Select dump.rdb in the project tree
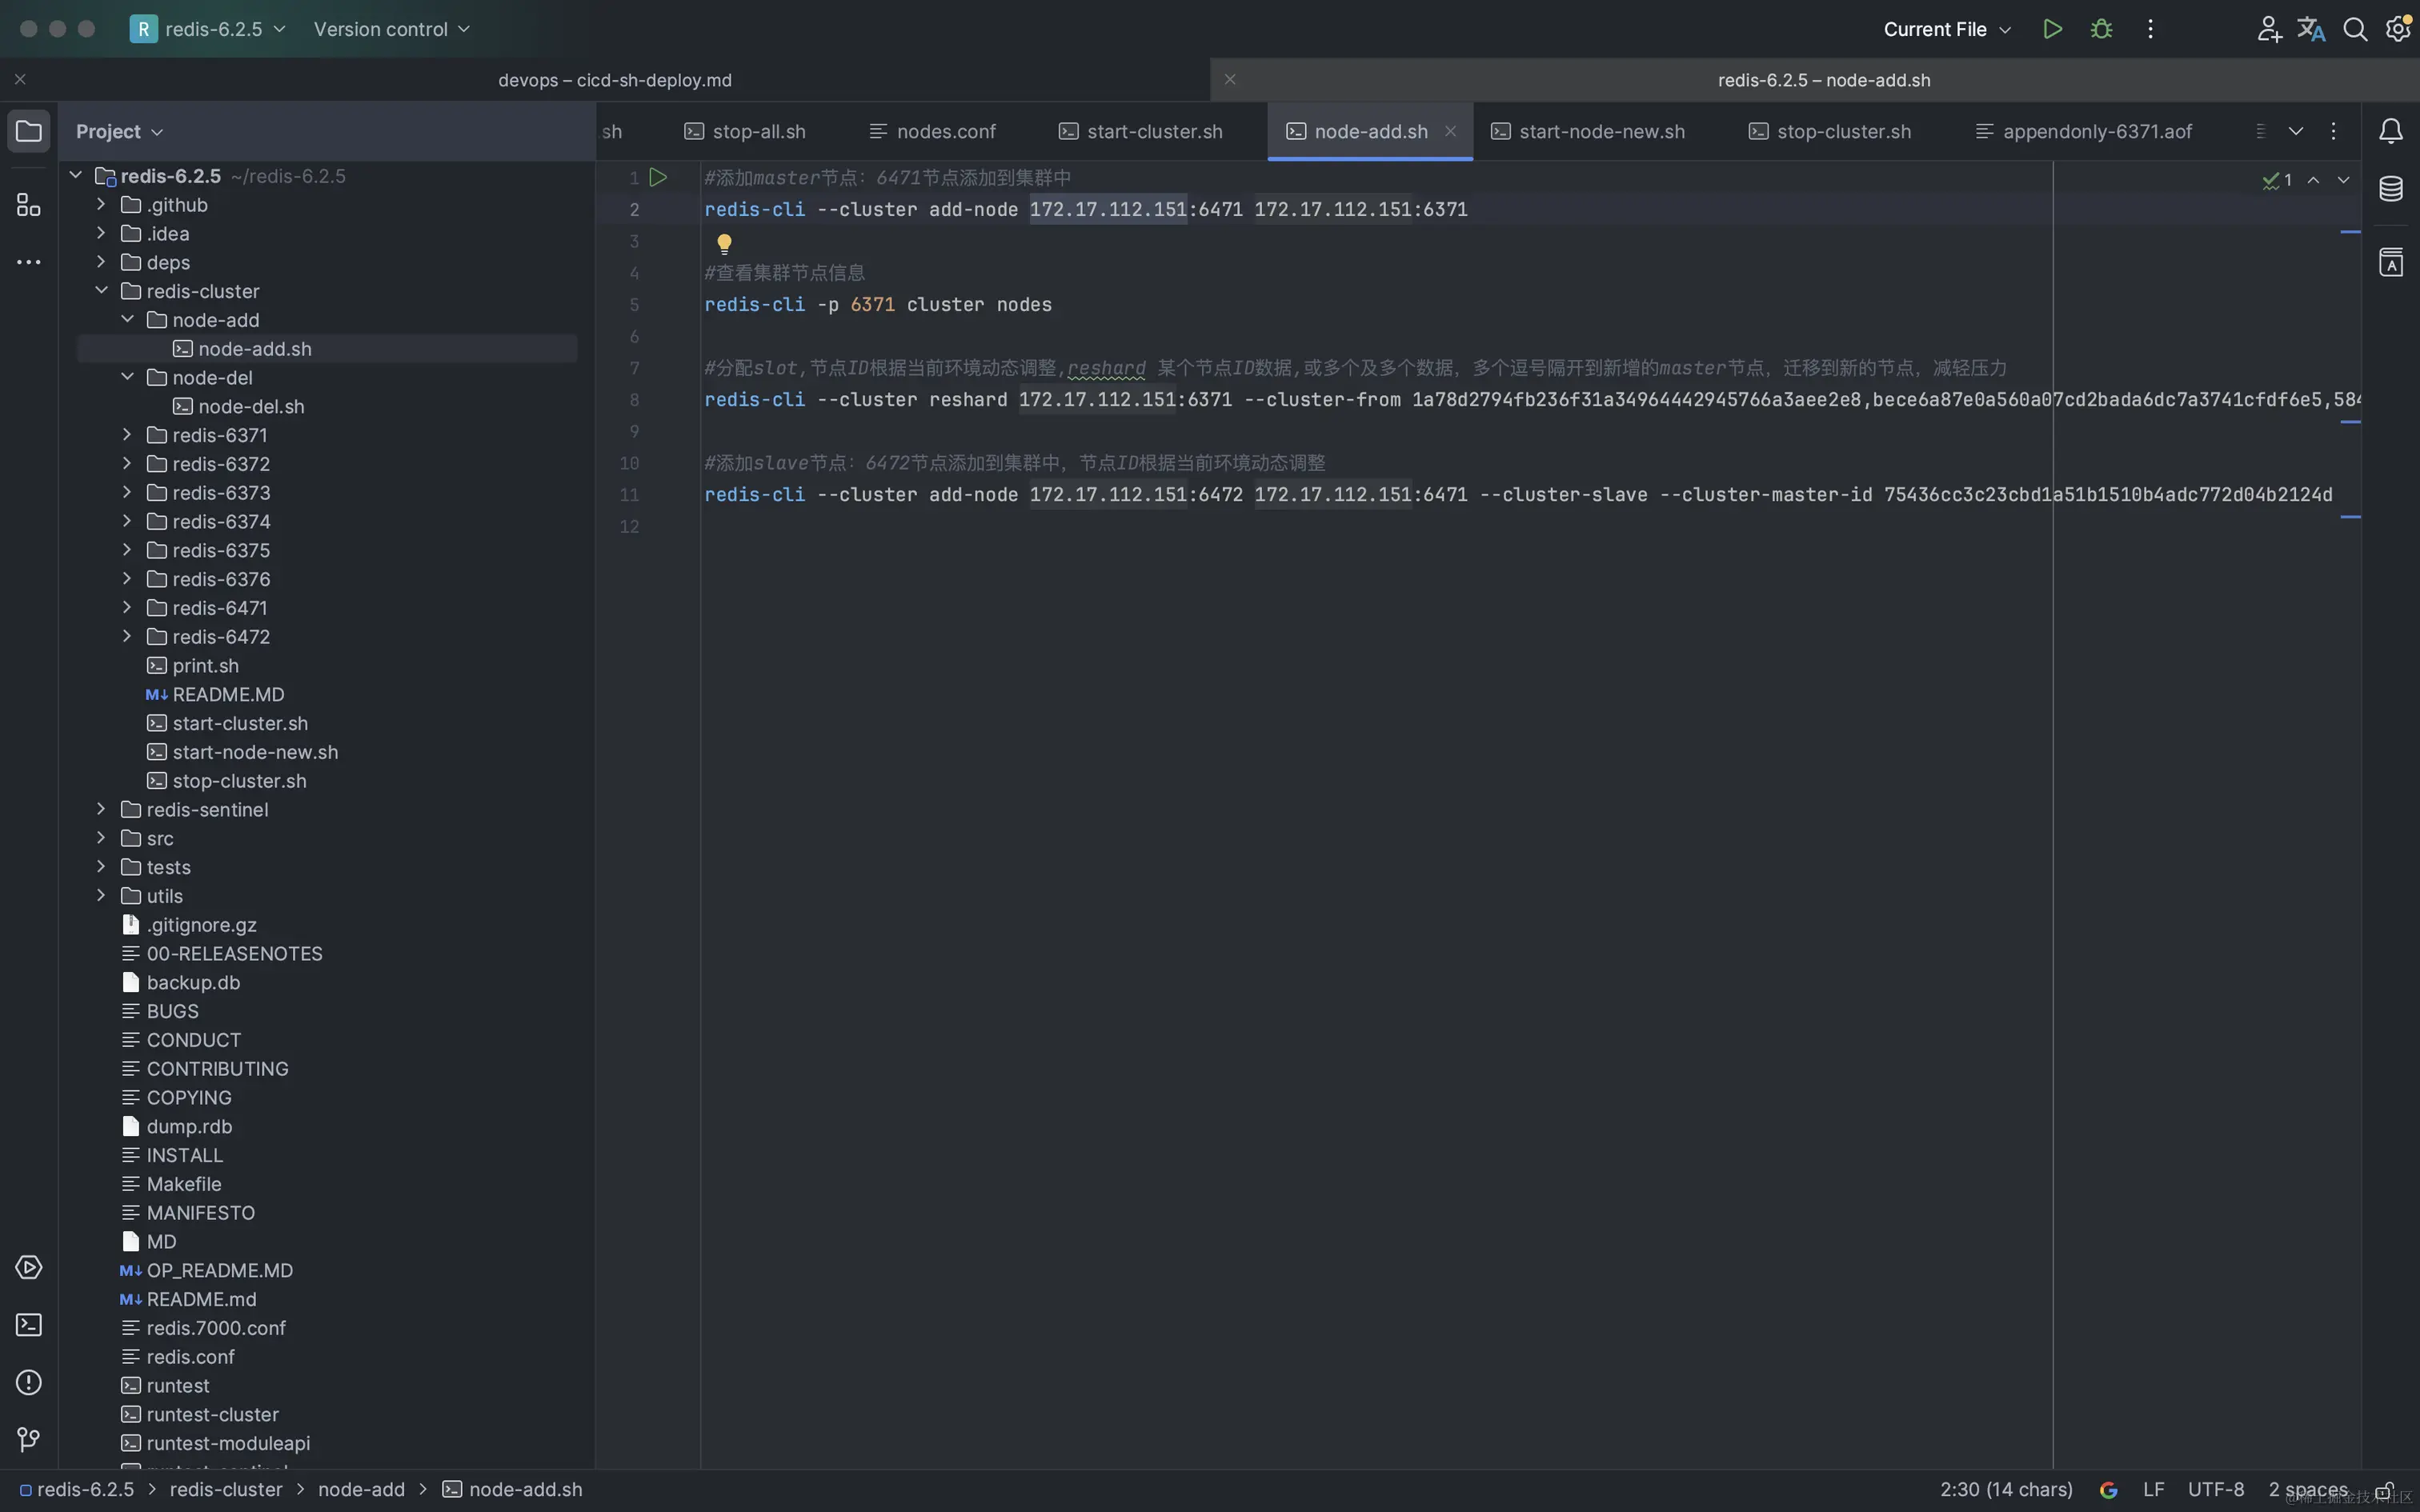2420x1512 pixels. (x=189, y=1126)
